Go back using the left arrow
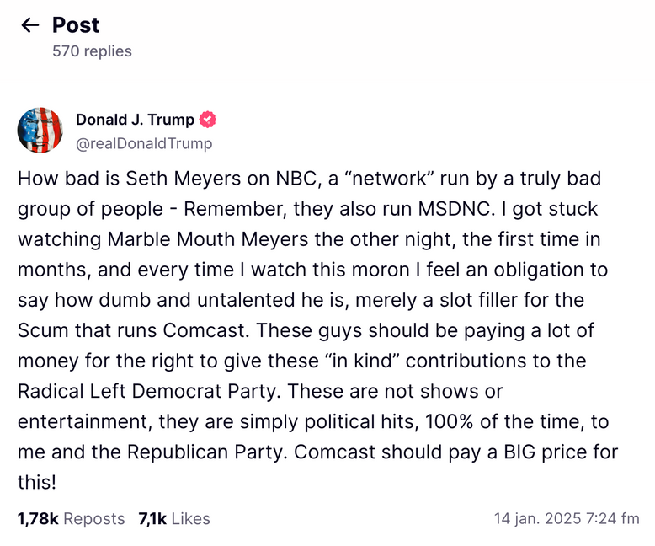 click(x=30, y=25)
